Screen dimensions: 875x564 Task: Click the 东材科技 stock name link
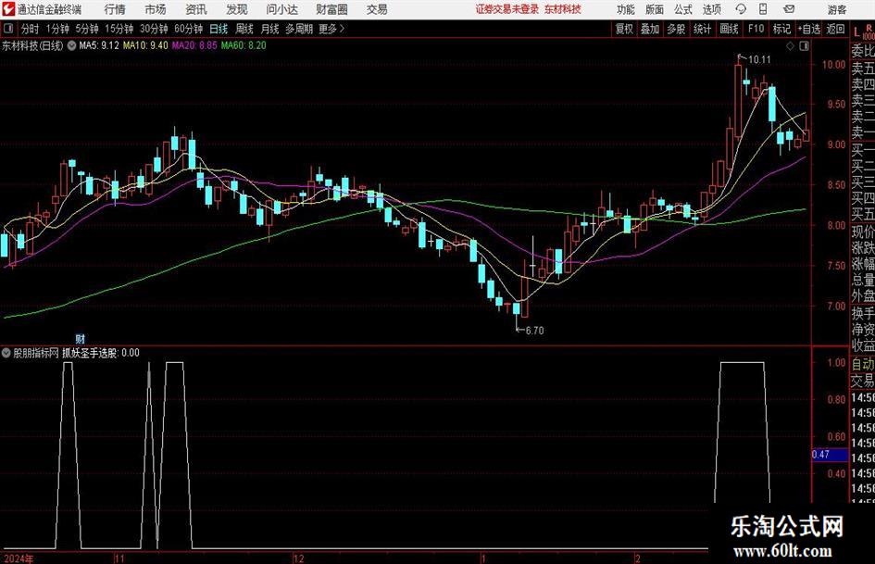tap(563, 9)
